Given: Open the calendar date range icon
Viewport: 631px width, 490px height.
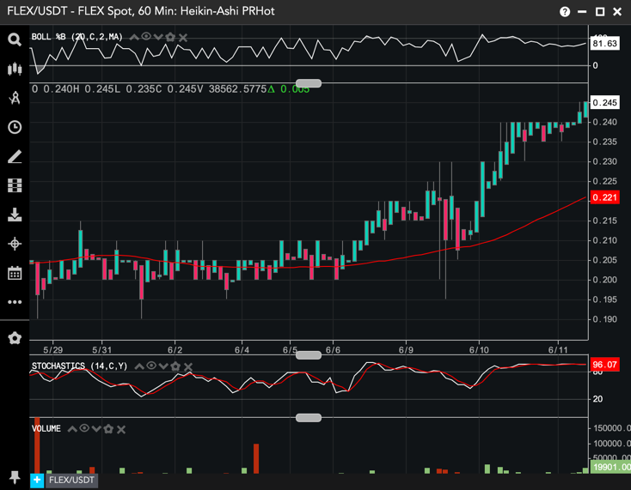Looking at the screenshot, I should click(15, 273).
